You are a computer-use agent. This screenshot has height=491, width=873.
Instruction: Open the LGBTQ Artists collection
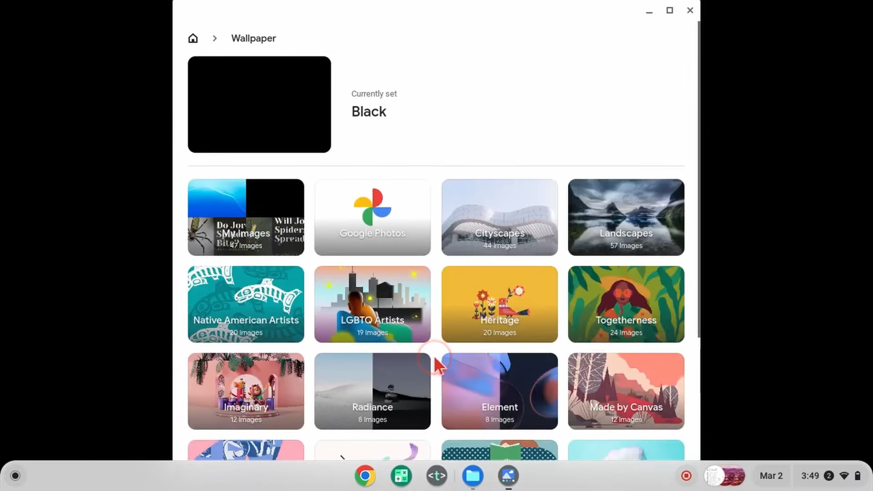click(372, 304)
